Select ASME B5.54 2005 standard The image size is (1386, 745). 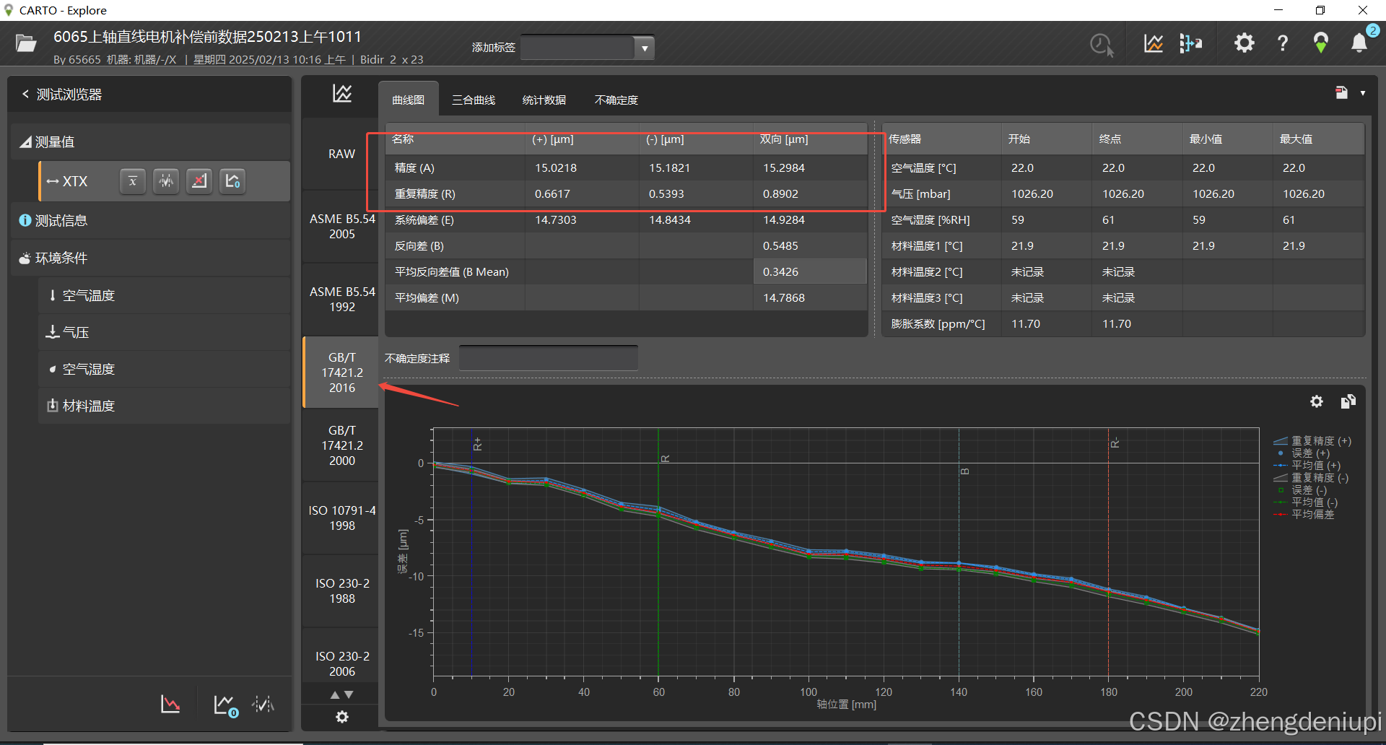coord(342,227)
